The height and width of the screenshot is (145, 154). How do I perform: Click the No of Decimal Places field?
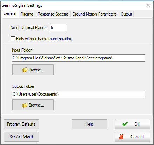58,28
